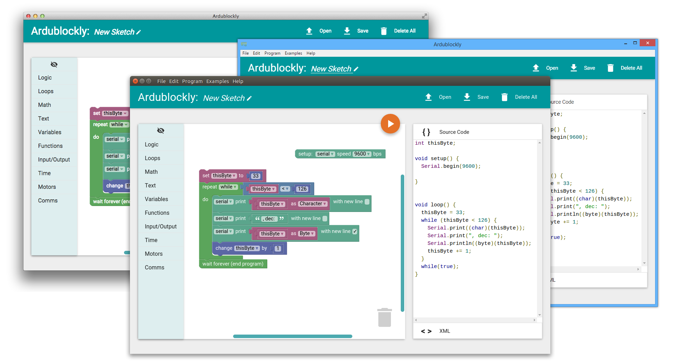Click the angle brackets XML icon
Image resolution: width=681 pixels, height=364 pixels.
[426, 331]
